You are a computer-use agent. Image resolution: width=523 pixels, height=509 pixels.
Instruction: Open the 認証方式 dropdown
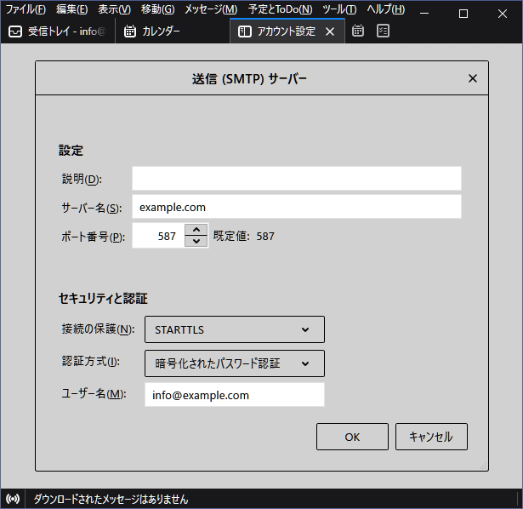(x=234, y=363)
